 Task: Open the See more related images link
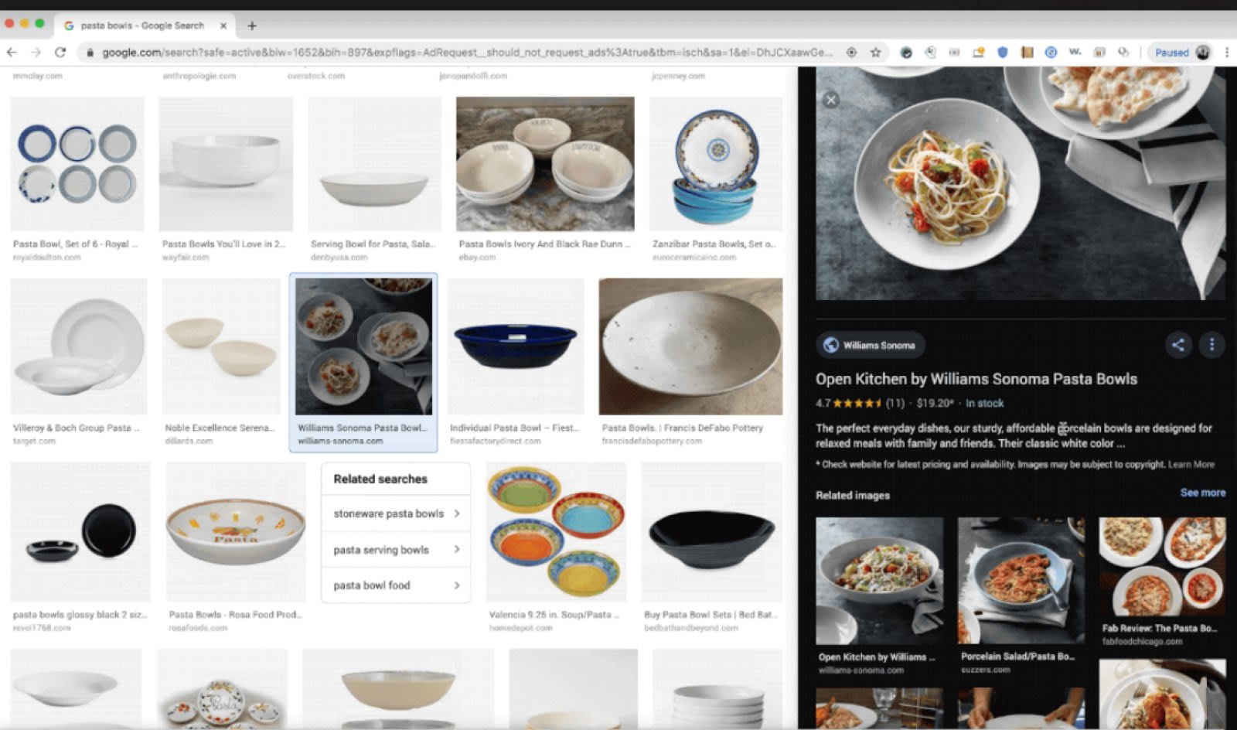pos(1202,493)
